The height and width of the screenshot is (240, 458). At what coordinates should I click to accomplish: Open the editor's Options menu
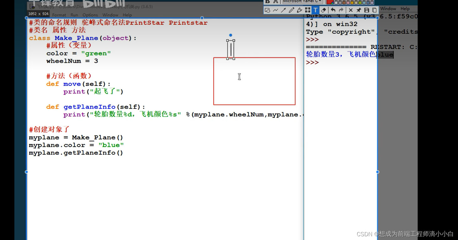[90, 15]
